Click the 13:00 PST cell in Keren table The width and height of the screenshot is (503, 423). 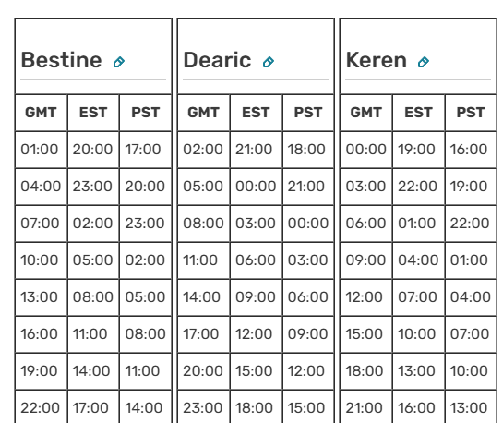point(471,407)
